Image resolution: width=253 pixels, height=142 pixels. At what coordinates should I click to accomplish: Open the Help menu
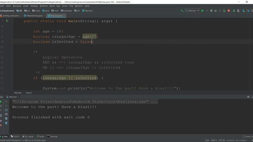[87, 6]
